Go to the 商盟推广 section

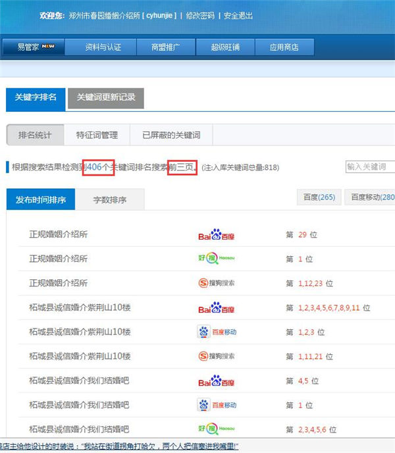point(165,47)
